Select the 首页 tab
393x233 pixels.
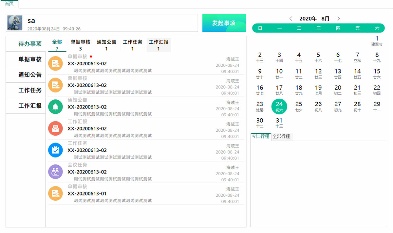tap(9, 4)
